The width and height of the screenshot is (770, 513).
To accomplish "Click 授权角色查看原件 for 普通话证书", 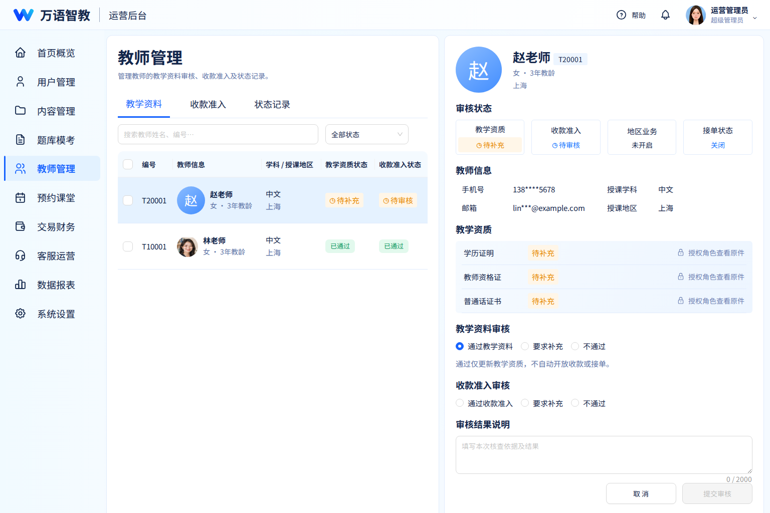I will (x=716, y=301).
